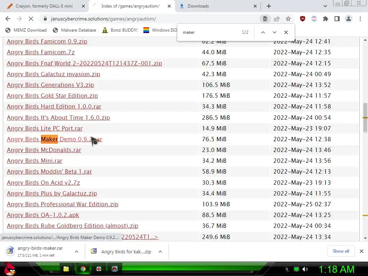This screenshot has width=368, height=276.
Task: Download Angry Birds Famicom.7z
Action: [41, 52]
